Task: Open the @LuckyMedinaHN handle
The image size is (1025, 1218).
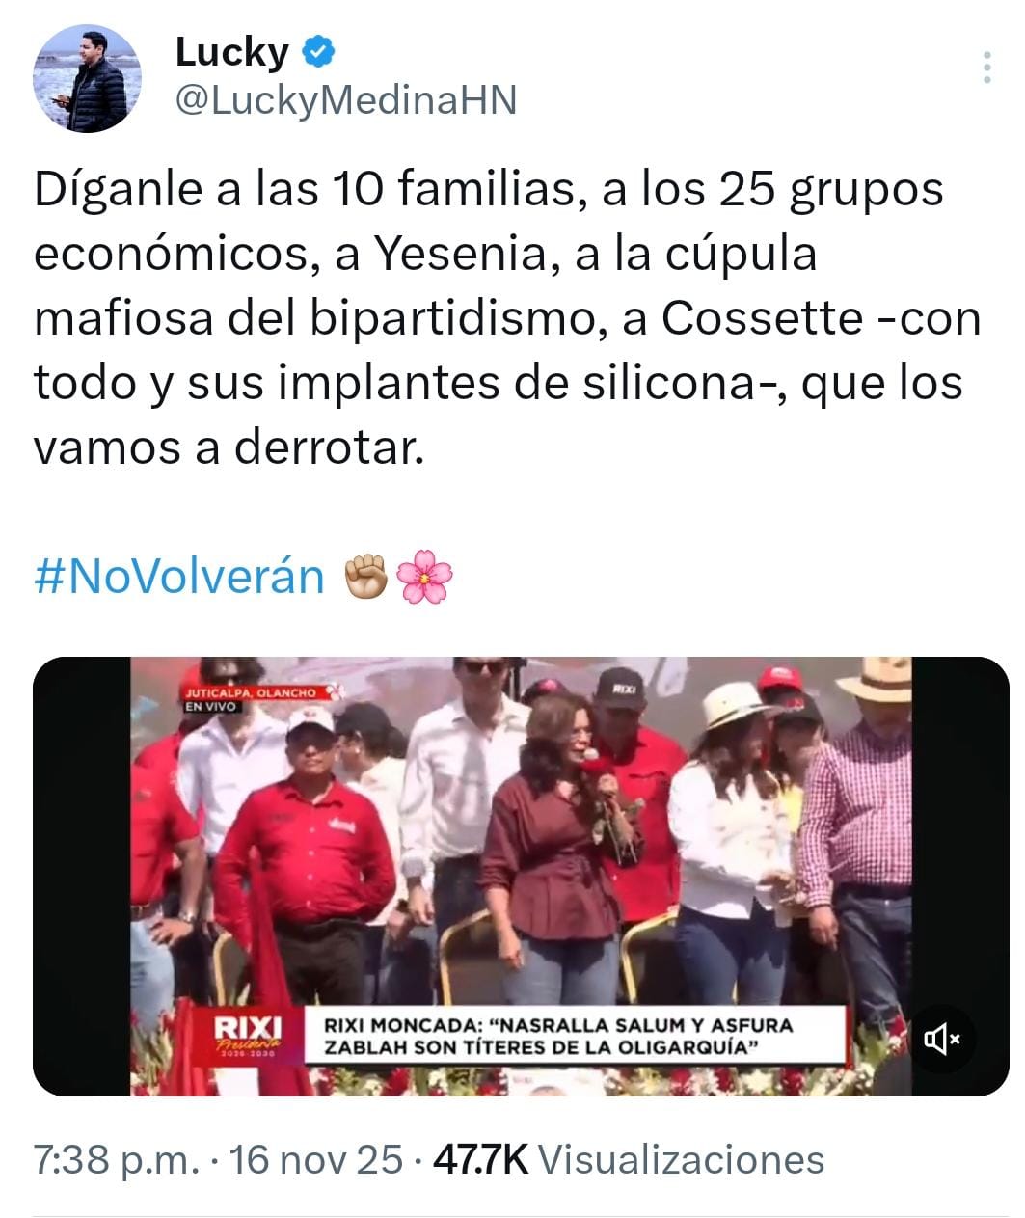Action: pyautogui.click(x=346, y=100)
